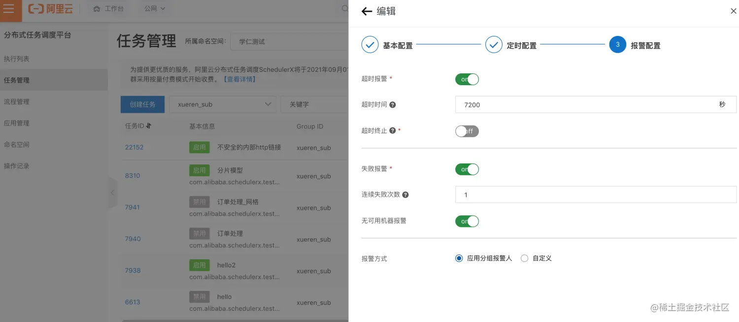
Task: Click the 启用 tag for hello2
Action: [x=200, y=265]
